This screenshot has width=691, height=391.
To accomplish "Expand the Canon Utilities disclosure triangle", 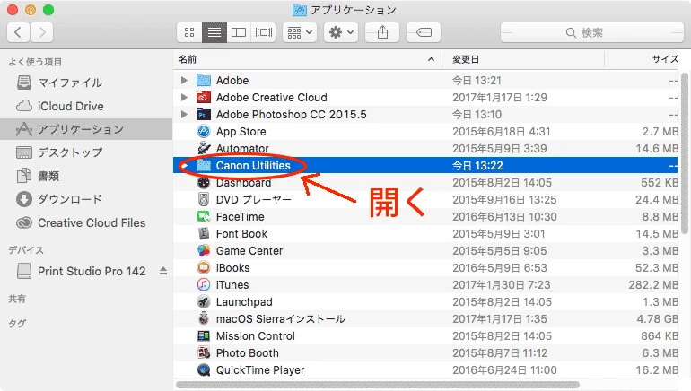I will (x=184, y=166).
